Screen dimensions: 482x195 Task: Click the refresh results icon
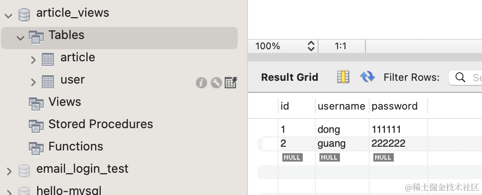tap(367, 77)
